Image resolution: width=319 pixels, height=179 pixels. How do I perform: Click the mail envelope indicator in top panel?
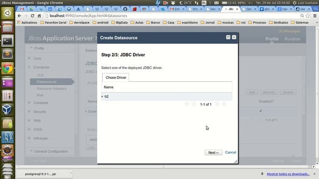[x=216, y=2]
